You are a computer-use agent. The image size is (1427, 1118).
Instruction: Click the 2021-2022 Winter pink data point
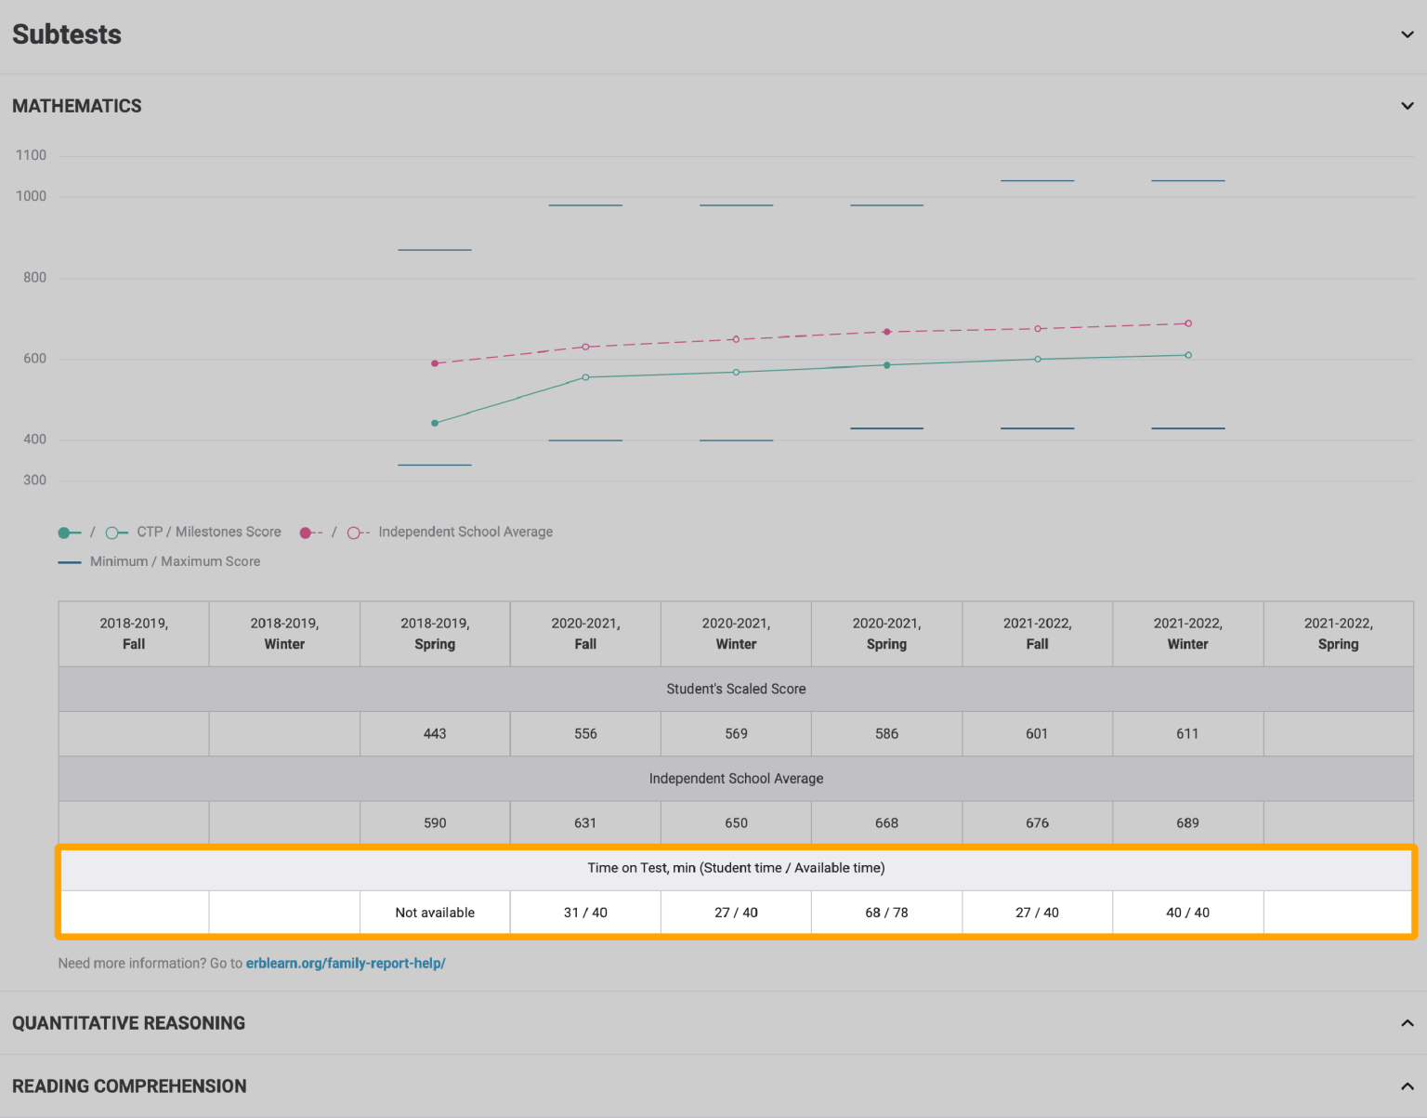[x=1187, y=325]
